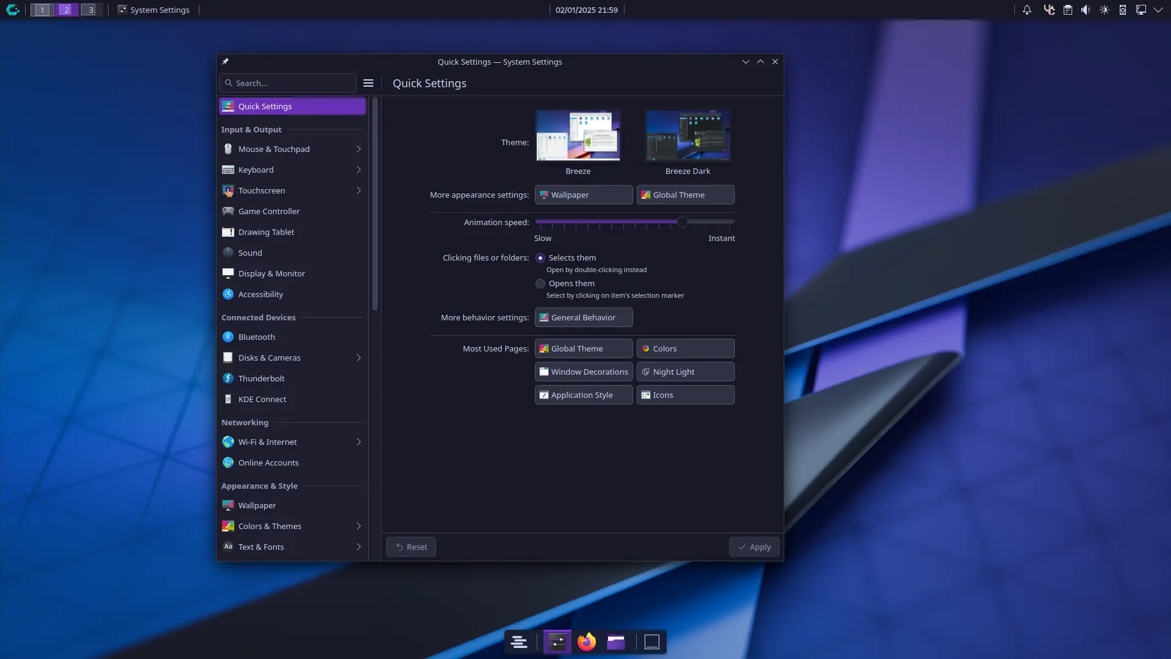Image resolution: width=1171 pixels, height=659 pixels.
Task: Click the Apply button
Action: click(x=754, y=547)
